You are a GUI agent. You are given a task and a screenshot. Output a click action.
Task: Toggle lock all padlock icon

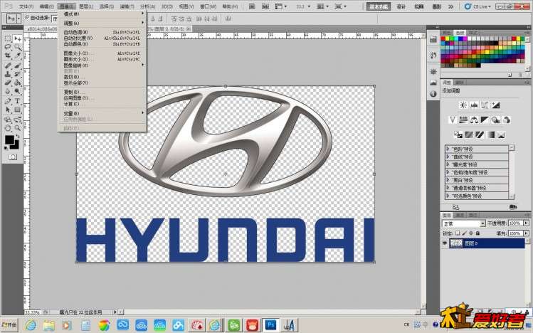click(x=478, y=233)
